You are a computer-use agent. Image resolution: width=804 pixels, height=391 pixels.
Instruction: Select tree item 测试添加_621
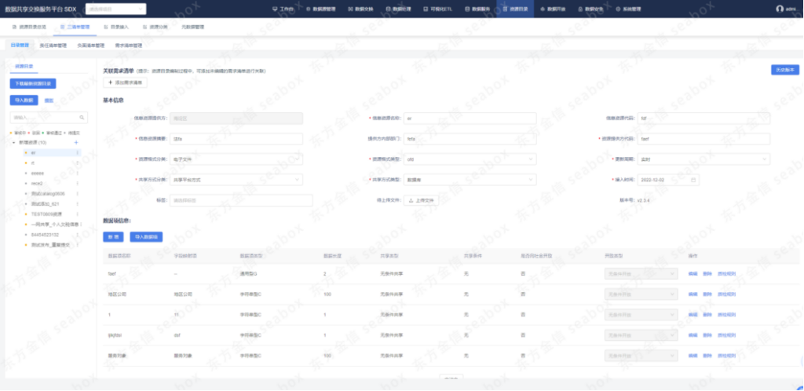click(45, 204)
